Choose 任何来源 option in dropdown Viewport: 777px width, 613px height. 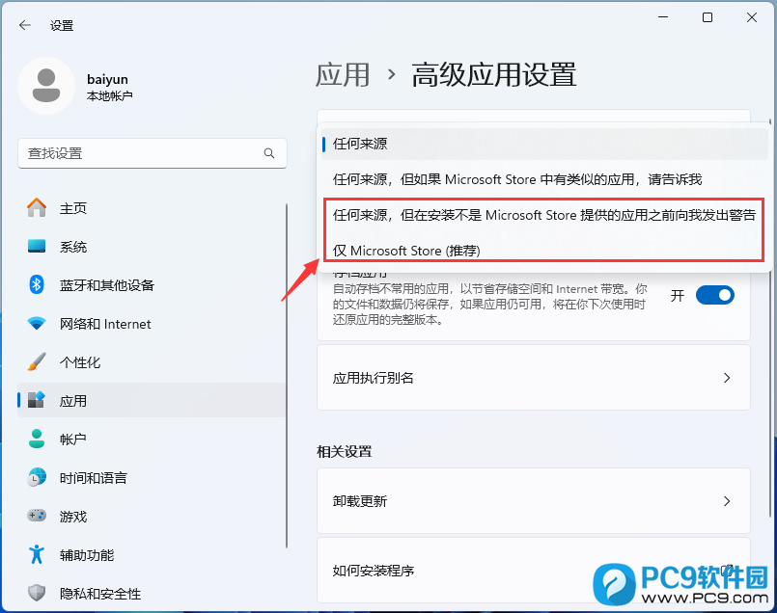[x=544, y=144]
